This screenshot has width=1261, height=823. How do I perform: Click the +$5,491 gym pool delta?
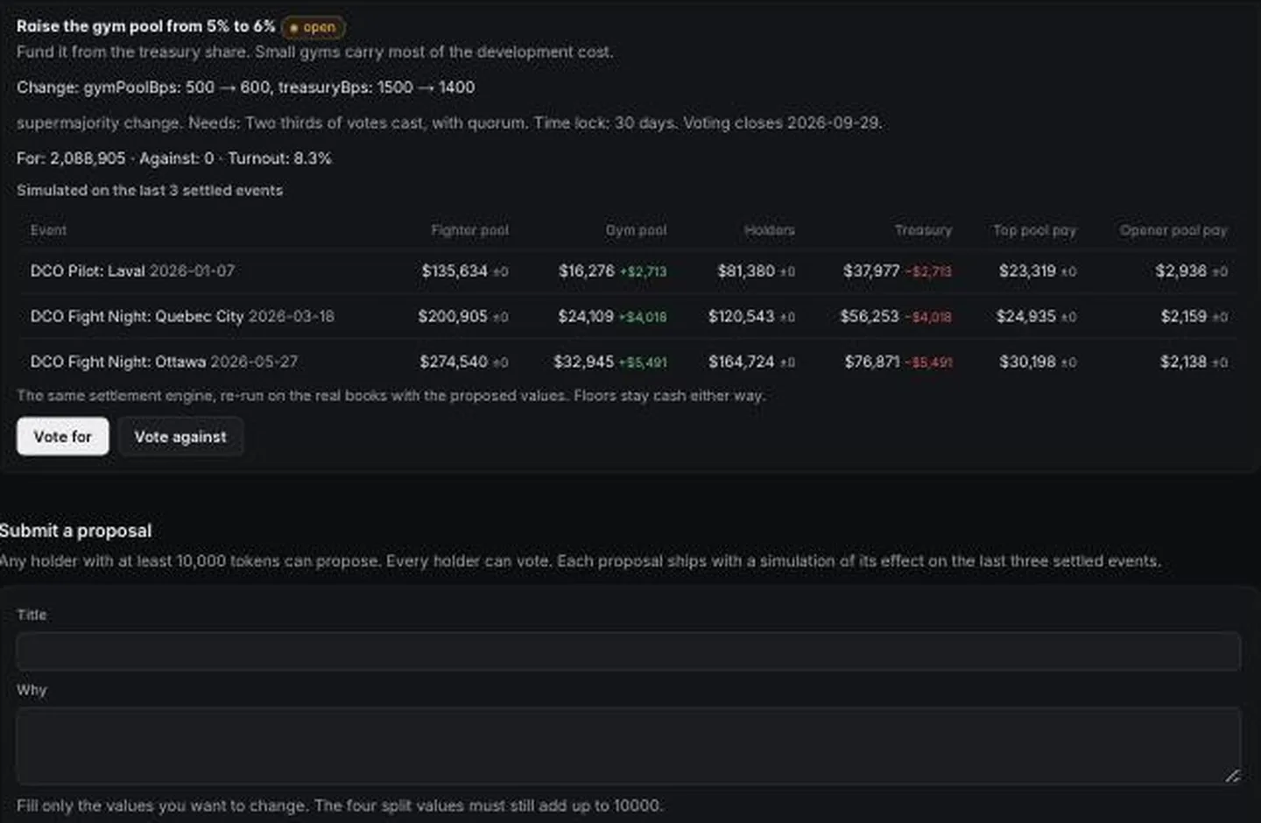[643, 362]
